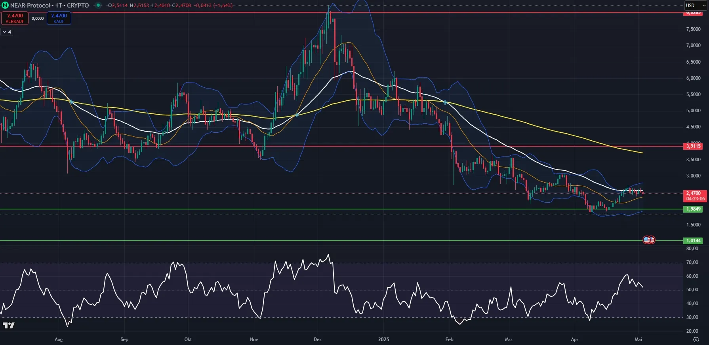Click the 7,0000 price scale value
Image resolution: width=709 pixels, height=345 pixels.
point(693,45)
